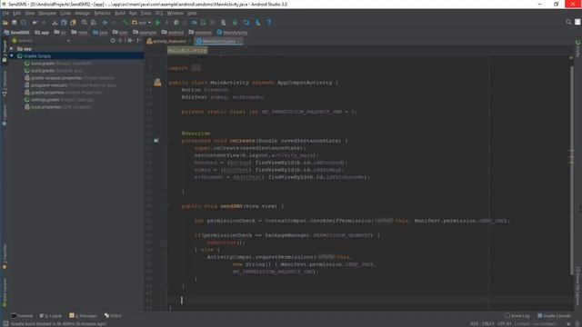
Task: Open the TODO tool window
Action: (113, 316)
